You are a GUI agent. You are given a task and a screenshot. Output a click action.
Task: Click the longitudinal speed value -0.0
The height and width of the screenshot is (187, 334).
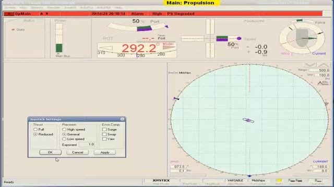click(x=261, y=47)
